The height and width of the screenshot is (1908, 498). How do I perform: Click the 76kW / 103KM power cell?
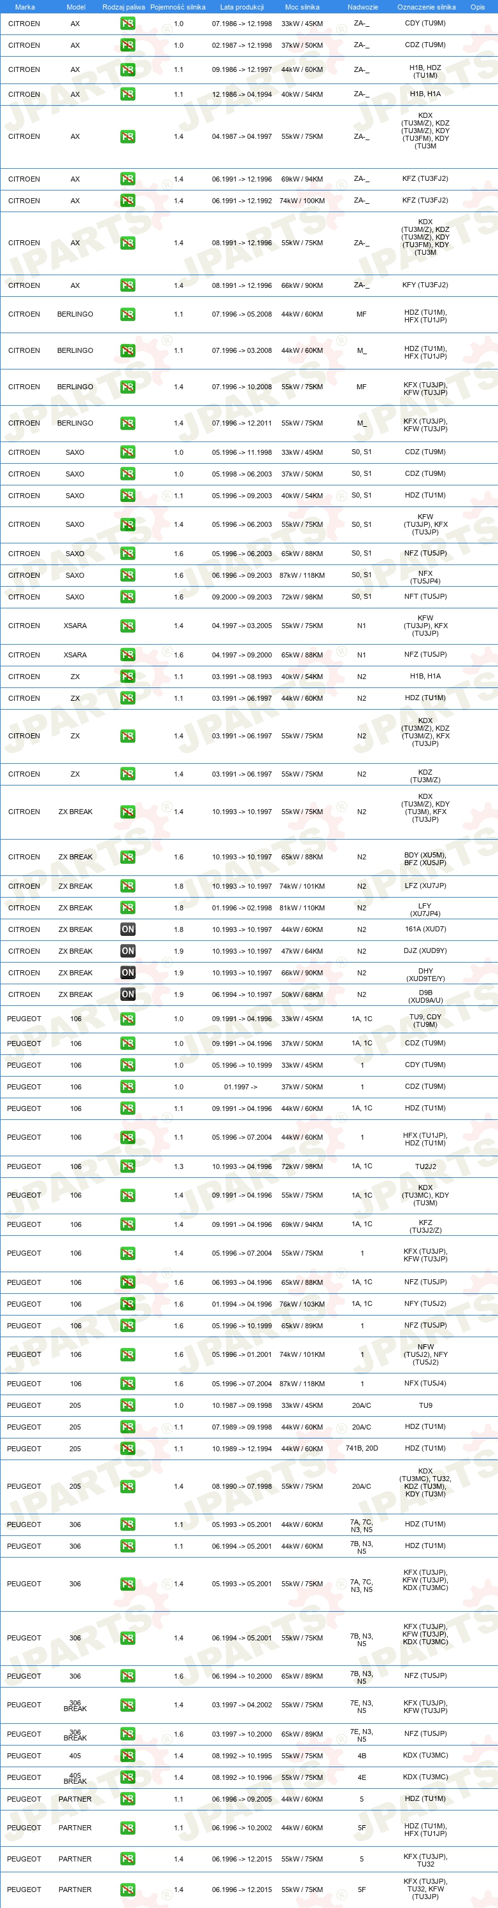click(302, 1304)
